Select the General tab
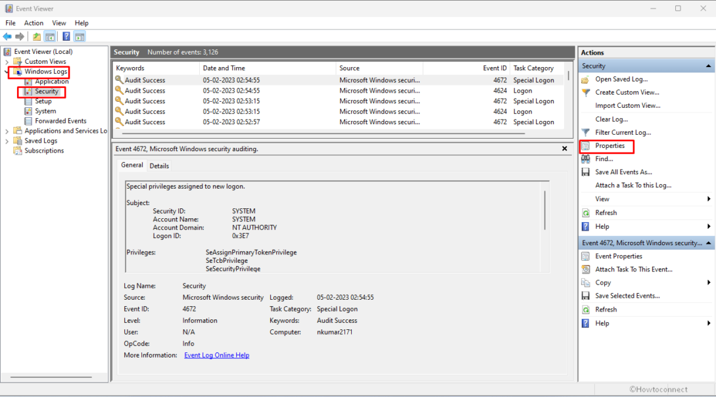This screenshot has width=716, height=397. [x=132, y=165]
